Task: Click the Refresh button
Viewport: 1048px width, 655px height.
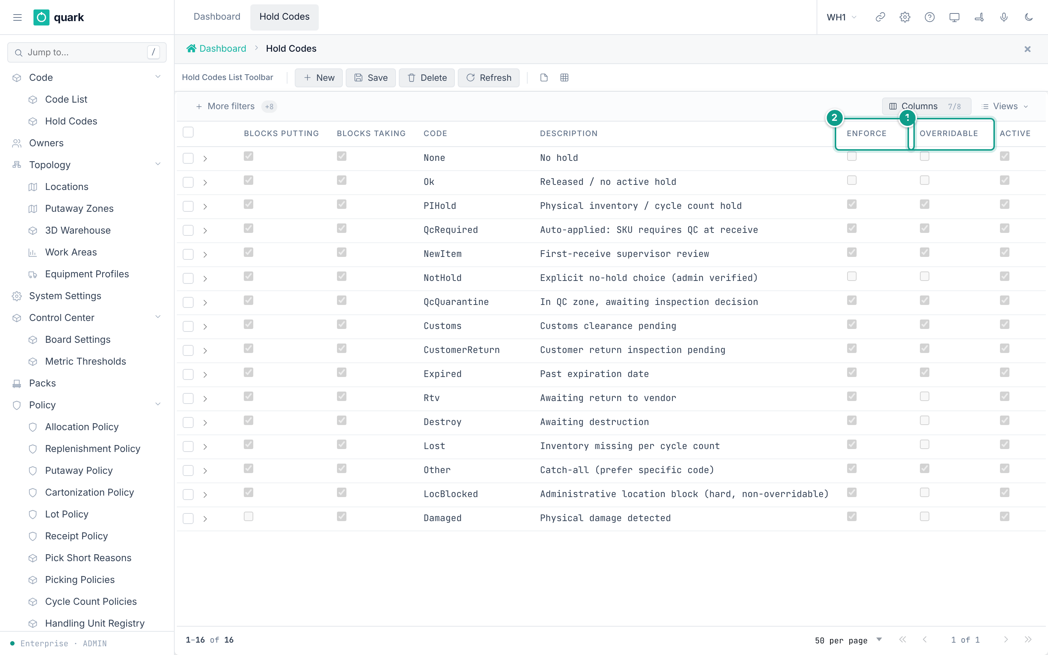Action: click(x=488, y=78)
